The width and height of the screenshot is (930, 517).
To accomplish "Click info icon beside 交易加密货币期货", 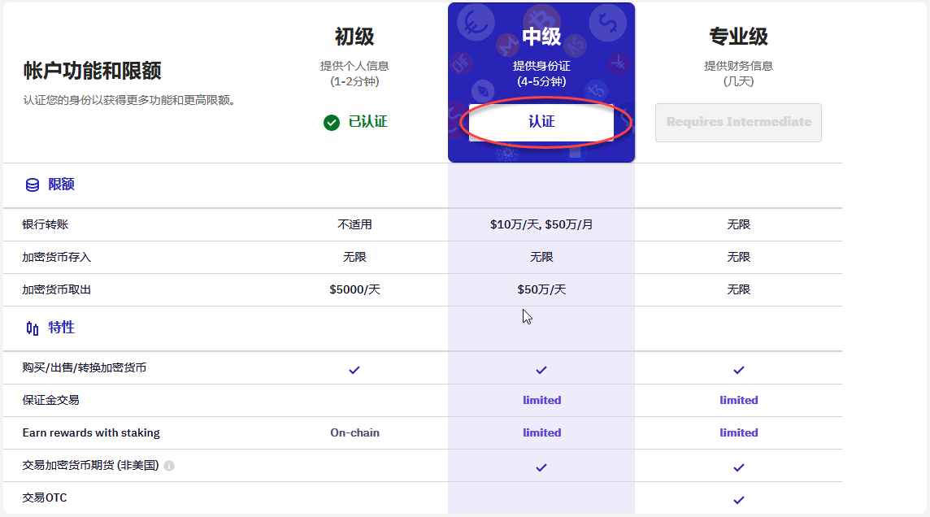I will 169,466.
